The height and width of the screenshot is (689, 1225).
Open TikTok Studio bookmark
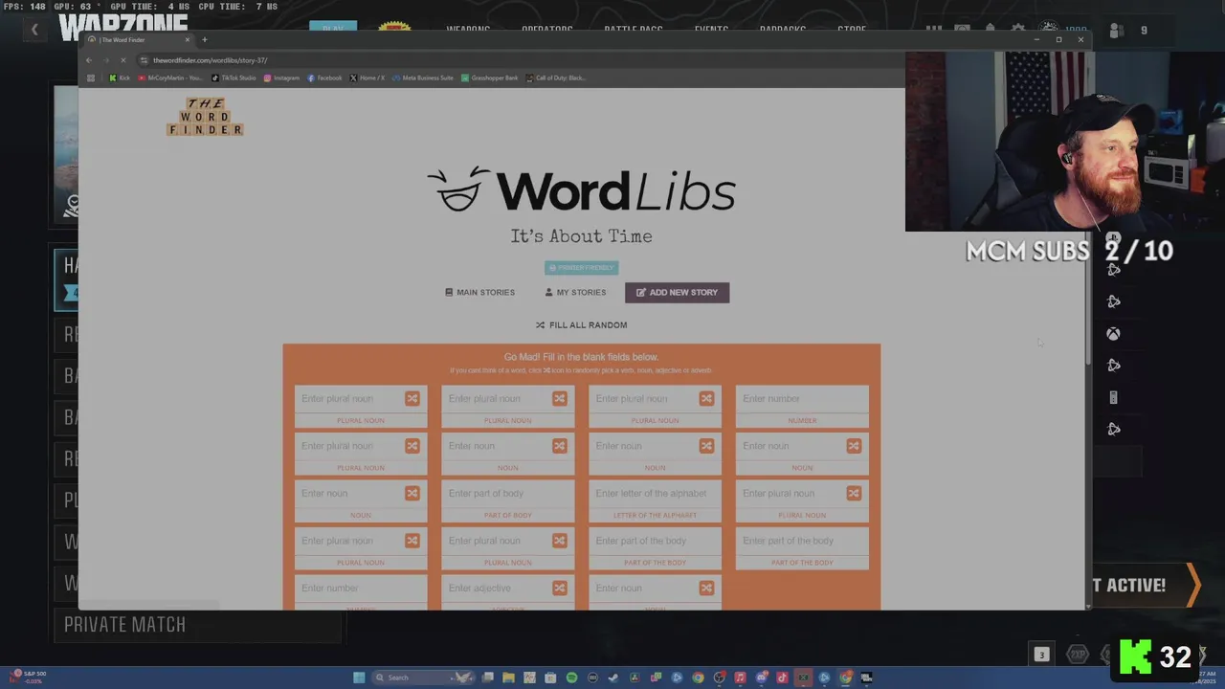[234, 78]
